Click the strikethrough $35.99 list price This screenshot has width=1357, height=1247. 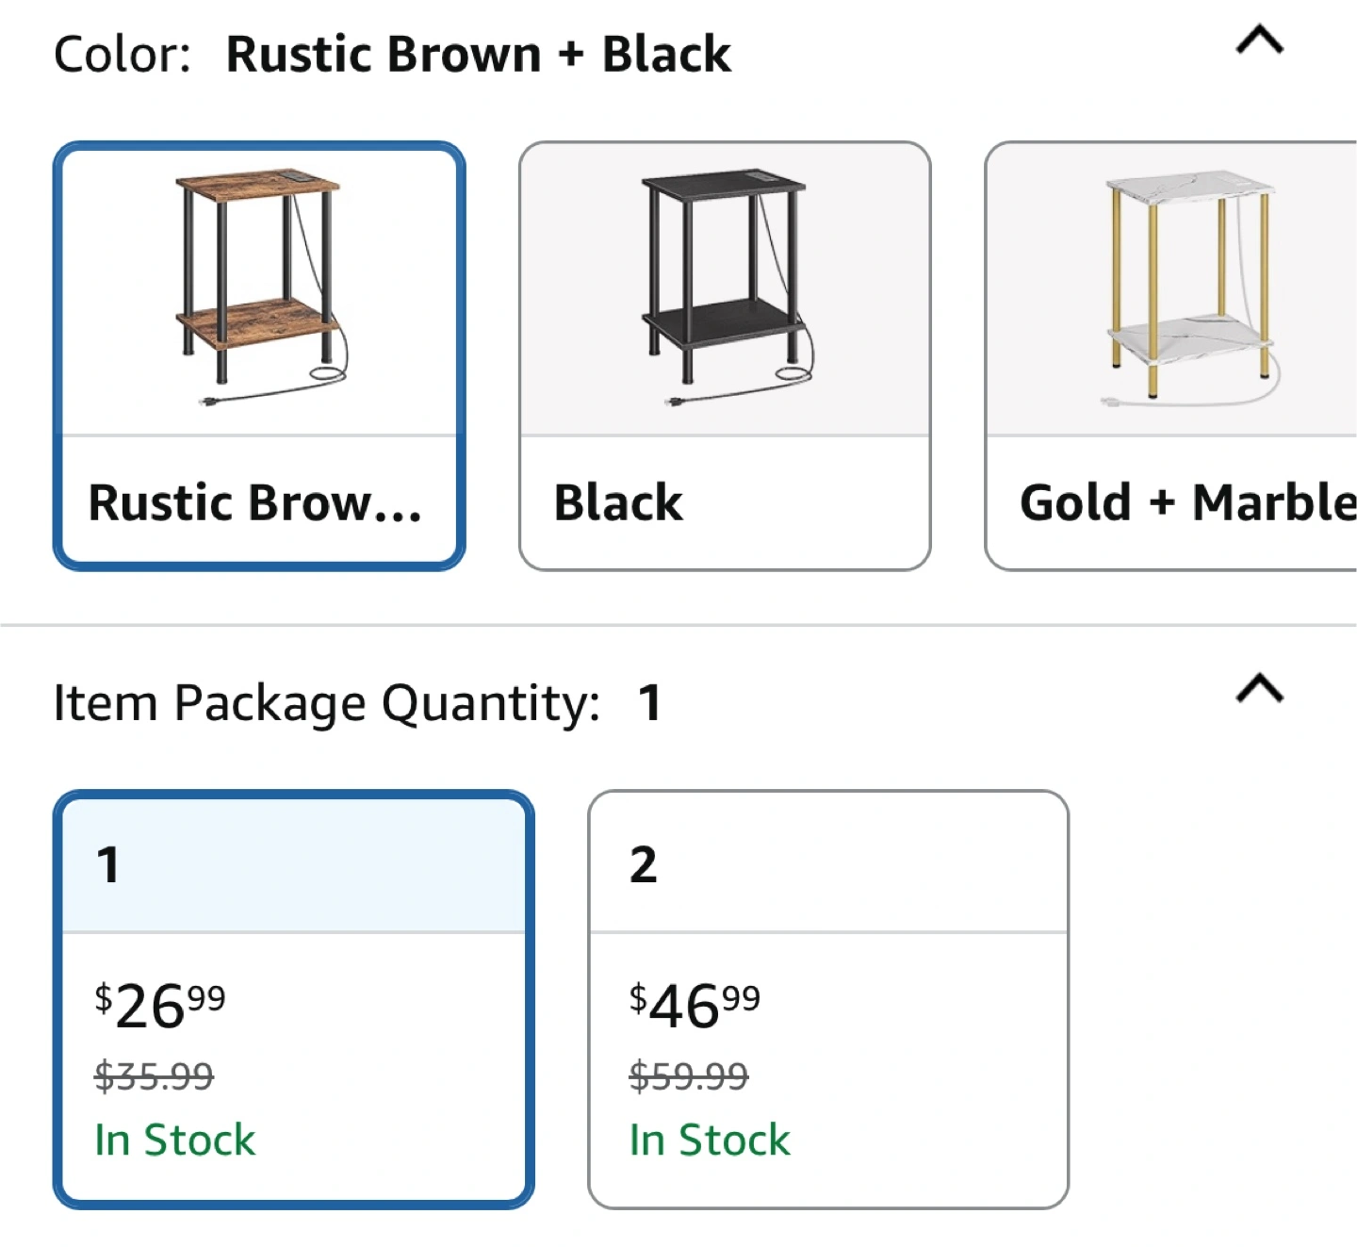point(155,1075)
